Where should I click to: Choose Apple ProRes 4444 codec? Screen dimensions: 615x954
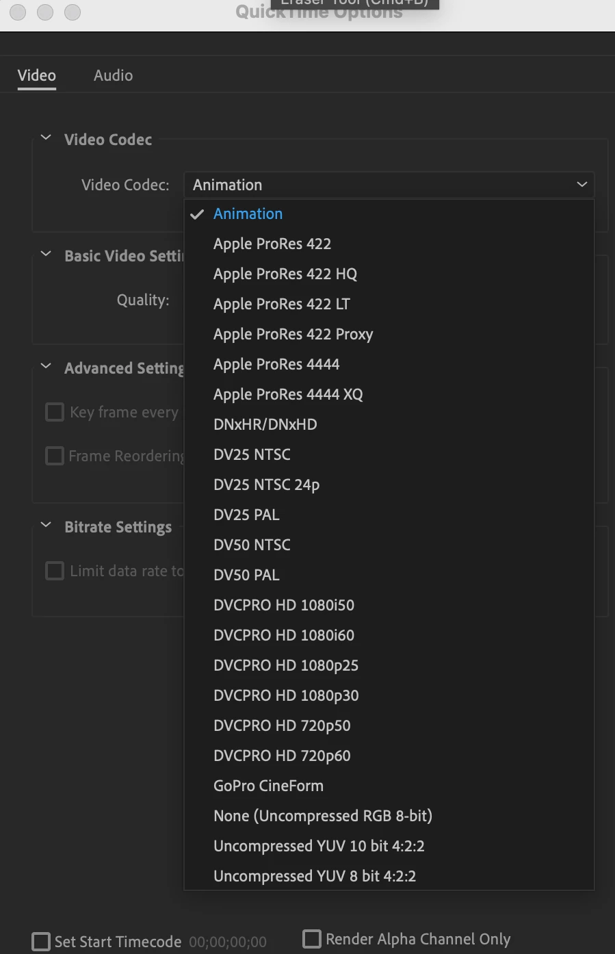(389, 364)
